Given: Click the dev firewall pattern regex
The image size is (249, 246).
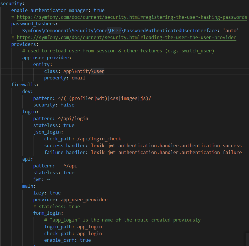Looking at the screenshot, I should 104,99.
